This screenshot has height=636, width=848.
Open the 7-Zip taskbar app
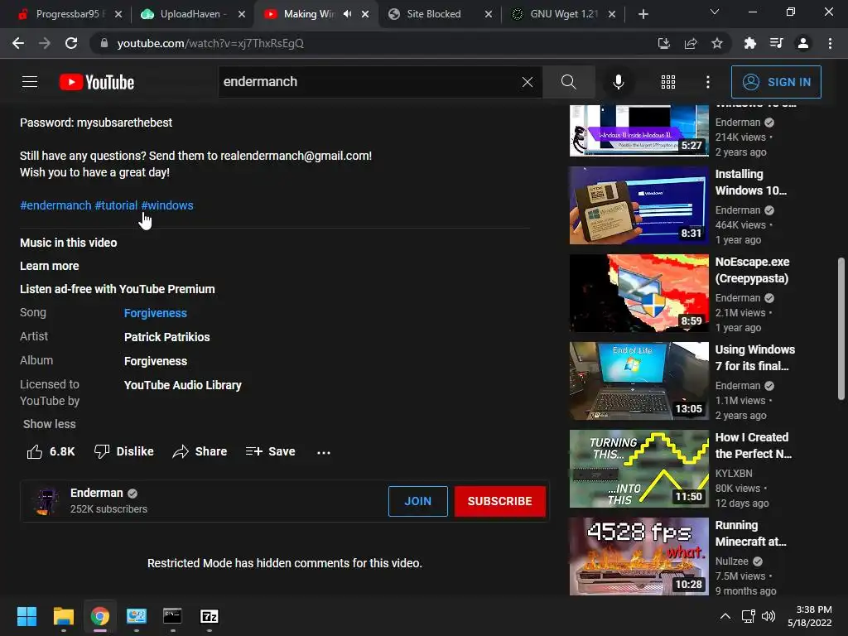click(210, 616)
